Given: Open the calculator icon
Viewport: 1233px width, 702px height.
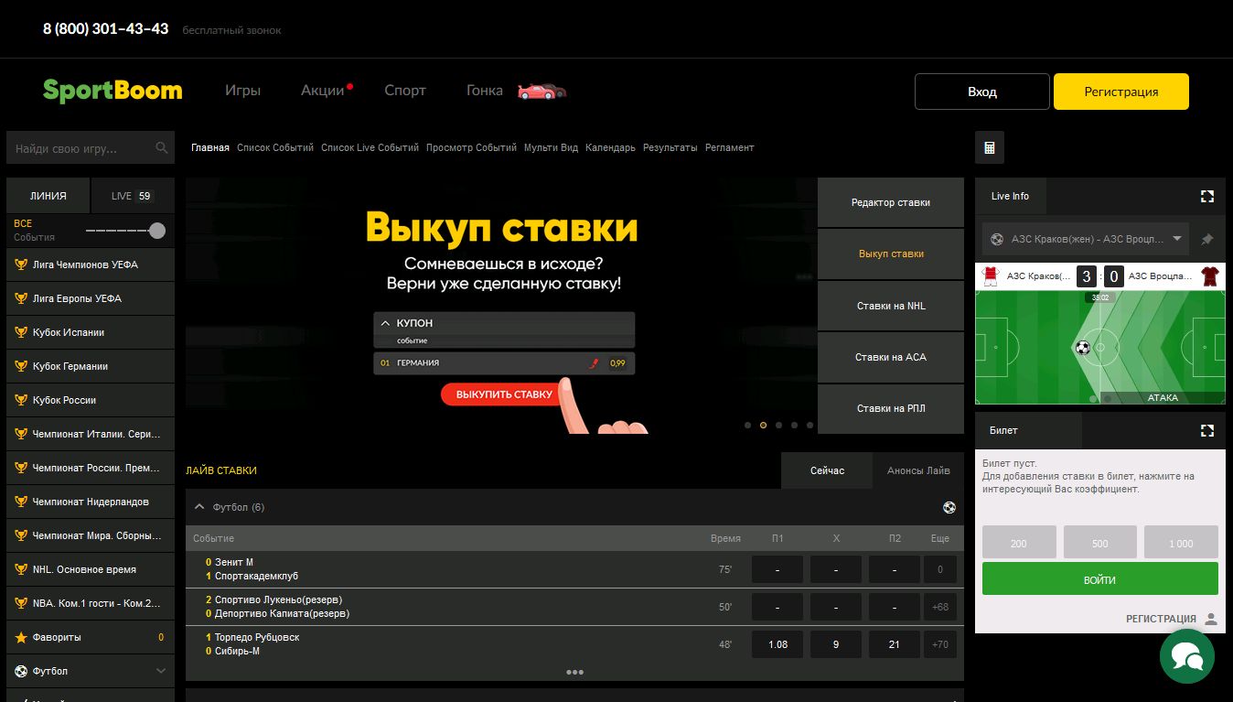Looking at the screenshot, I should pos(990,147).
